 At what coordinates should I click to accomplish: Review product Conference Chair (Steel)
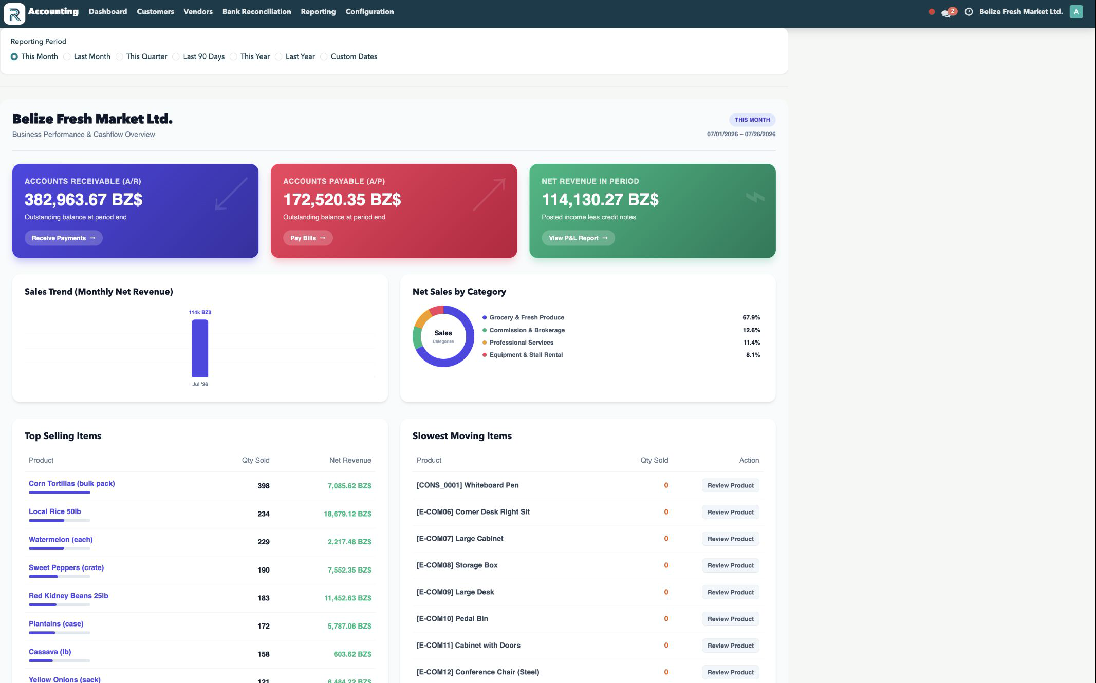click(730, 672)
